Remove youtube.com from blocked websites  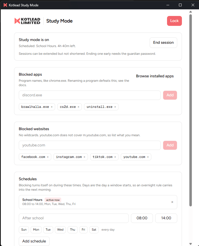[x=148, y=157]
